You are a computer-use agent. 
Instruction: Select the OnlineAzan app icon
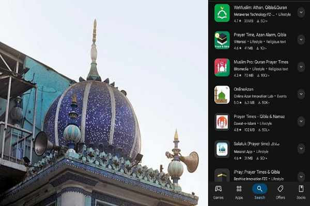(222, 94)
